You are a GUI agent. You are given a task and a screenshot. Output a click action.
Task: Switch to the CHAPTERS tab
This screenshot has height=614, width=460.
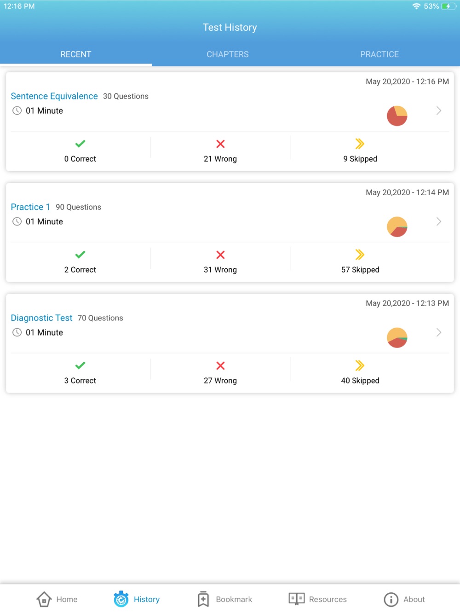click(x=228, y=54)
